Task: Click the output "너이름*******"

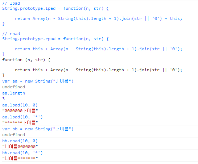Action: point(20,159)
